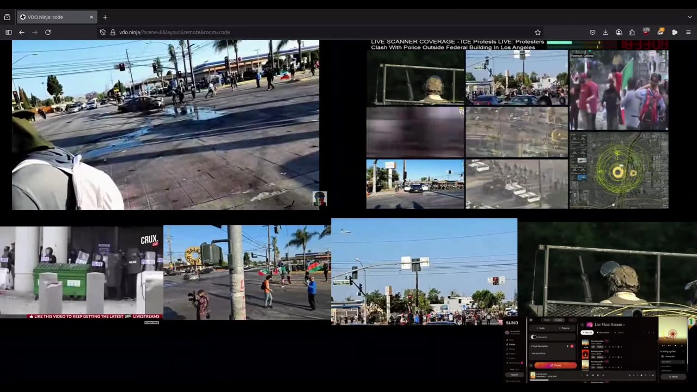Click the Live Scanner Coverage headline text
Screen dimensions: 697x392
[457, 45]
